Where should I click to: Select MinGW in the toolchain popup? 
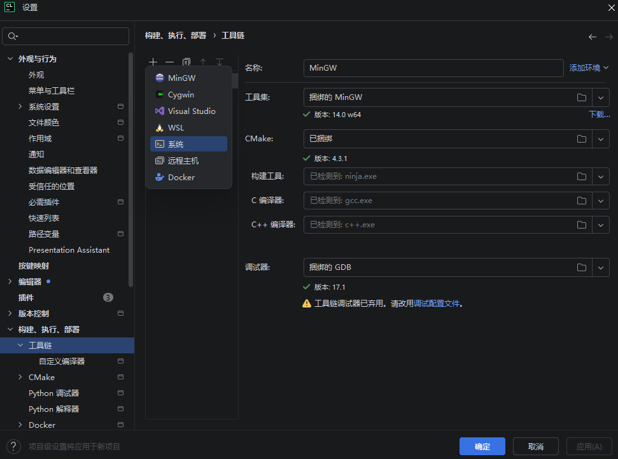[x=189, y=78]
